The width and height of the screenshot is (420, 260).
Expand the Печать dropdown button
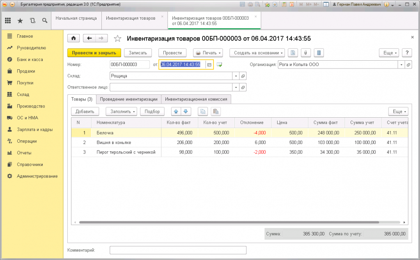pos(208,53)
